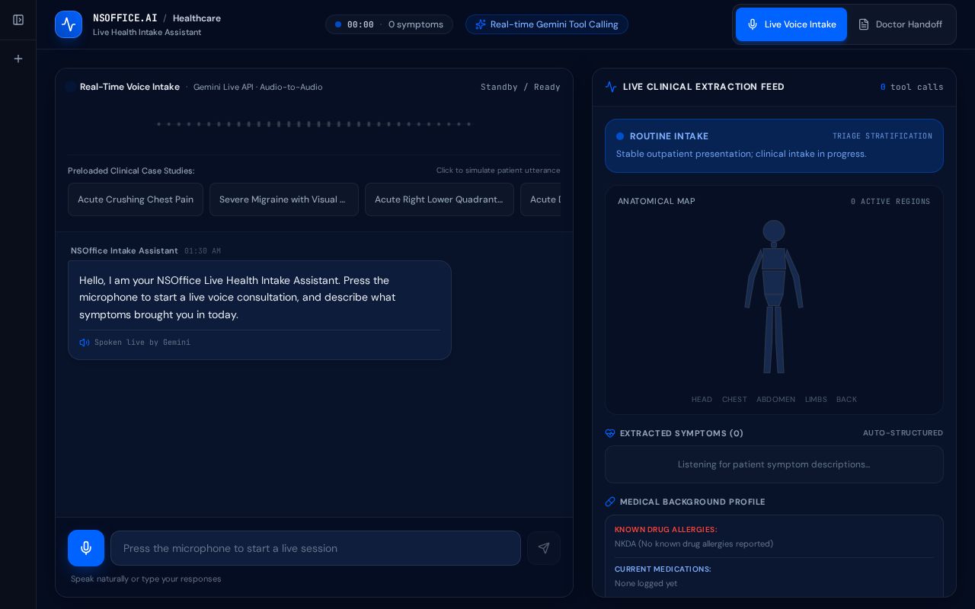This screenshot has height=609, width=975.
Task: Click the Auto-Structured label
Action: [x=903, y=433]
